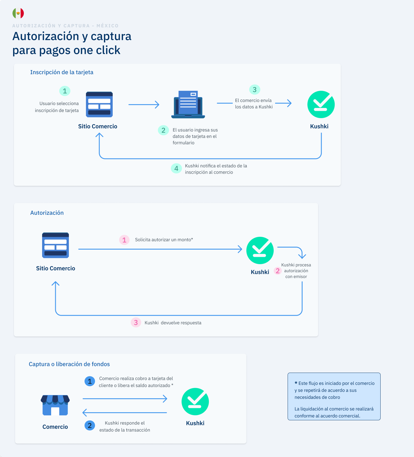414x457 pixels.
Task: Click the 'Comercio' label under the storefront
Action: [55, 427]
